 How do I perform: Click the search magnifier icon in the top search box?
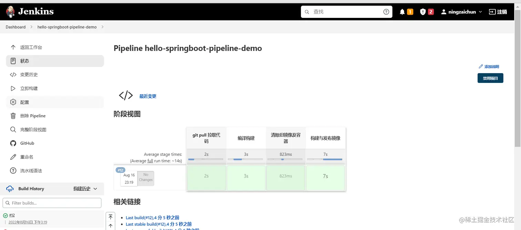click(307, 12)
